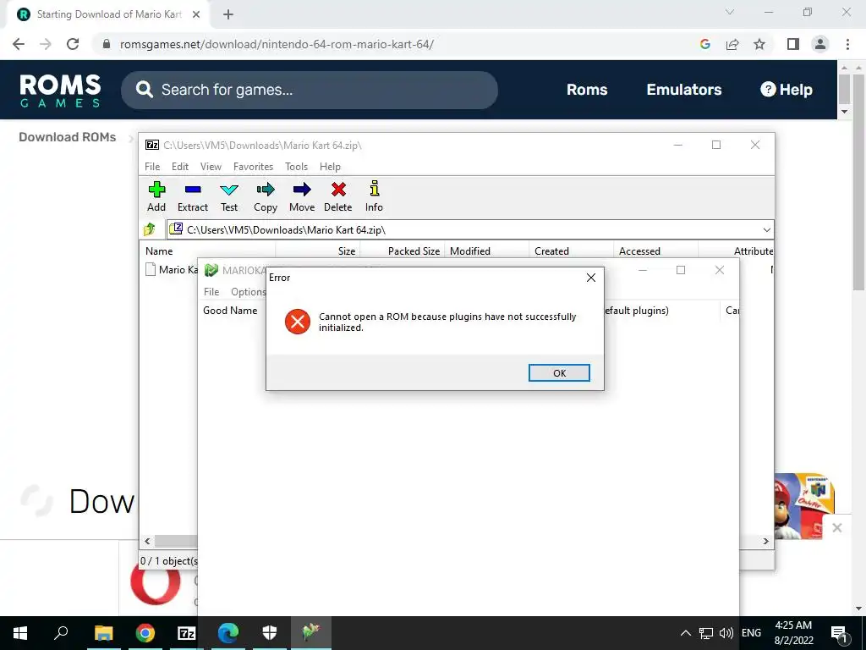Click the Test icon in 7-Zip
Viewport: 866px width, 650px height.
click(x=229, y=196)
